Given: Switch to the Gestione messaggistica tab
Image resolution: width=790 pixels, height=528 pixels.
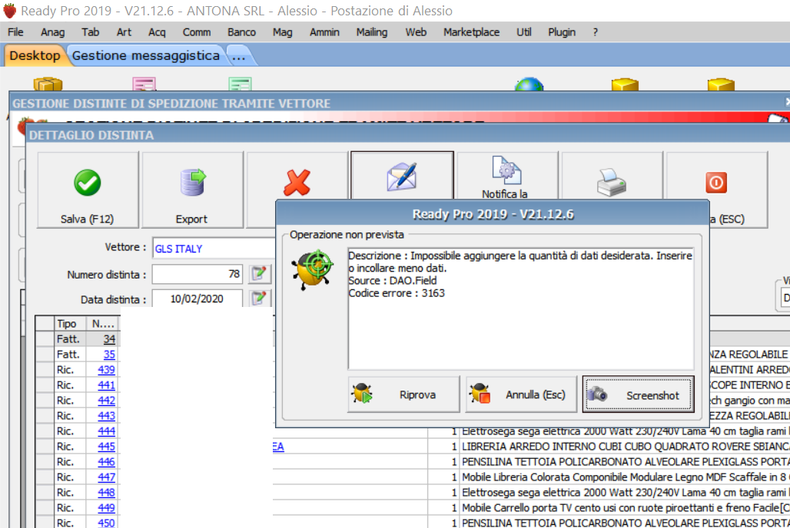Looking at the screenshot, I should tap(146, 55).
